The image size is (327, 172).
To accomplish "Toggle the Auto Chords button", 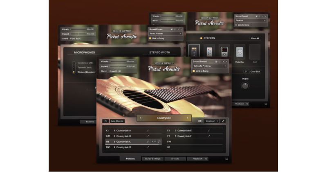I will click(x=117, y=121).
